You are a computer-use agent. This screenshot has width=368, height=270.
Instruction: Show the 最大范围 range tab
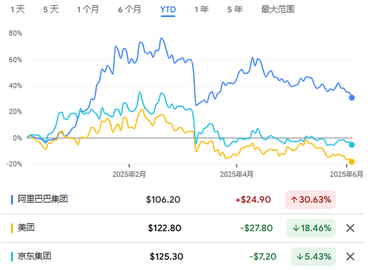278,9
